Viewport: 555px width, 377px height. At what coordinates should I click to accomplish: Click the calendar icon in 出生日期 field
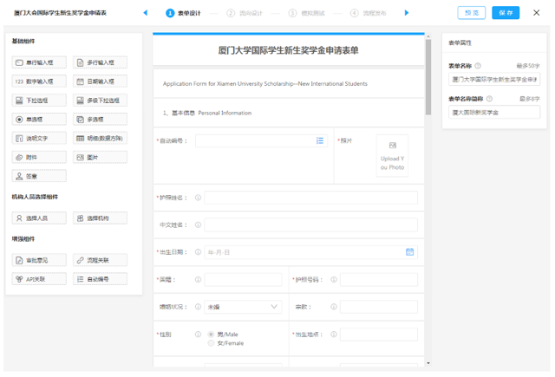(x=409, y=252)
